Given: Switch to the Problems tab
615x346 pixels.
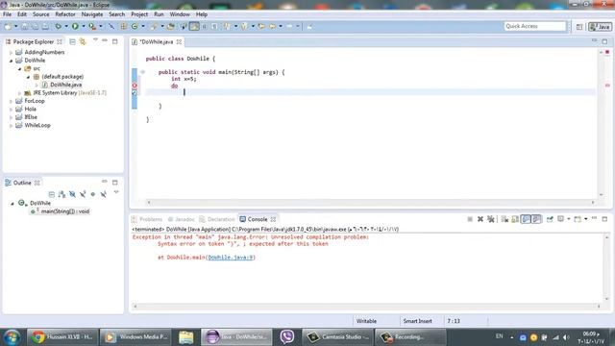Looking at the screenshot, I should tap(147, 219).
